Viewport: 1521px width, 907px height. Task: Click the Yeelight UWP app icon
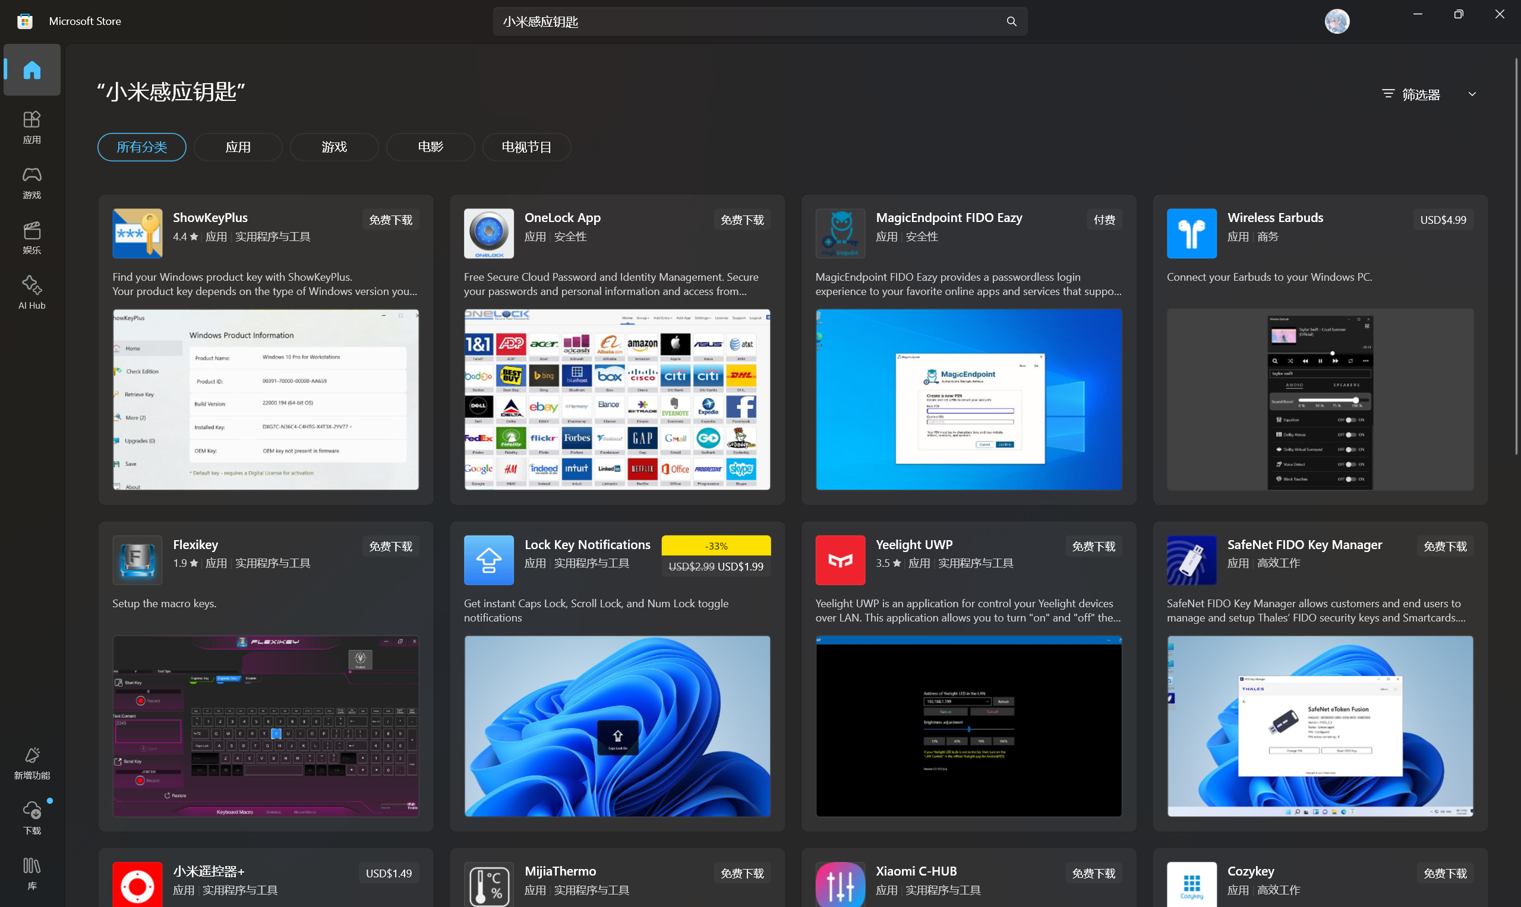840,560
